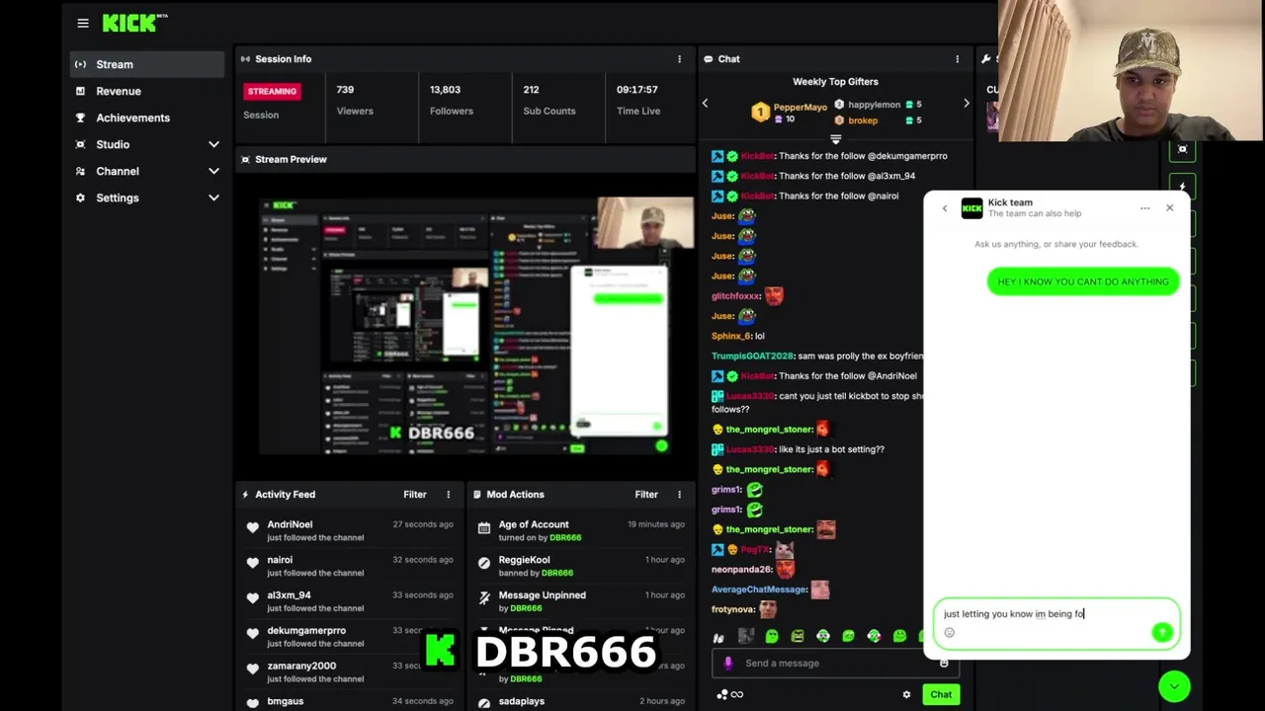The image size is (1265, 711).
Task: Open chat settings gear icon
Action: pyautogui.click(x=906, y=695)
